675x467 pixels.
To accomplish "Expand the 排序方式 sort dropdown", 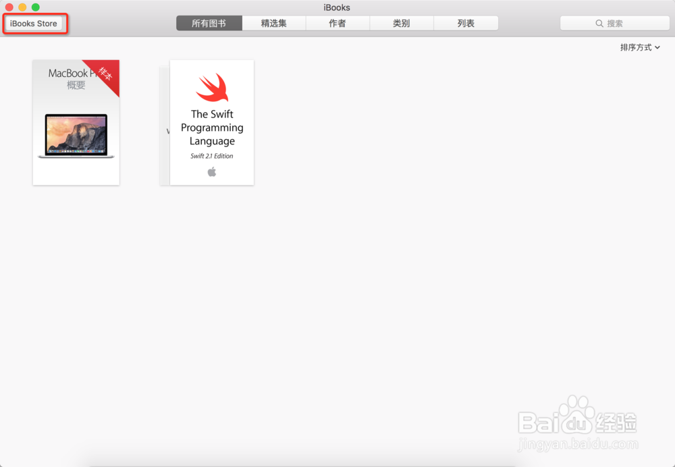I will point(640,47).
